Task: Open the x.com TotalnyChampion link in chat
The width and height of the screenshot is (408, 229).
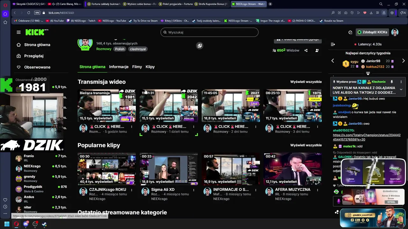Action: tap(367, 137)
